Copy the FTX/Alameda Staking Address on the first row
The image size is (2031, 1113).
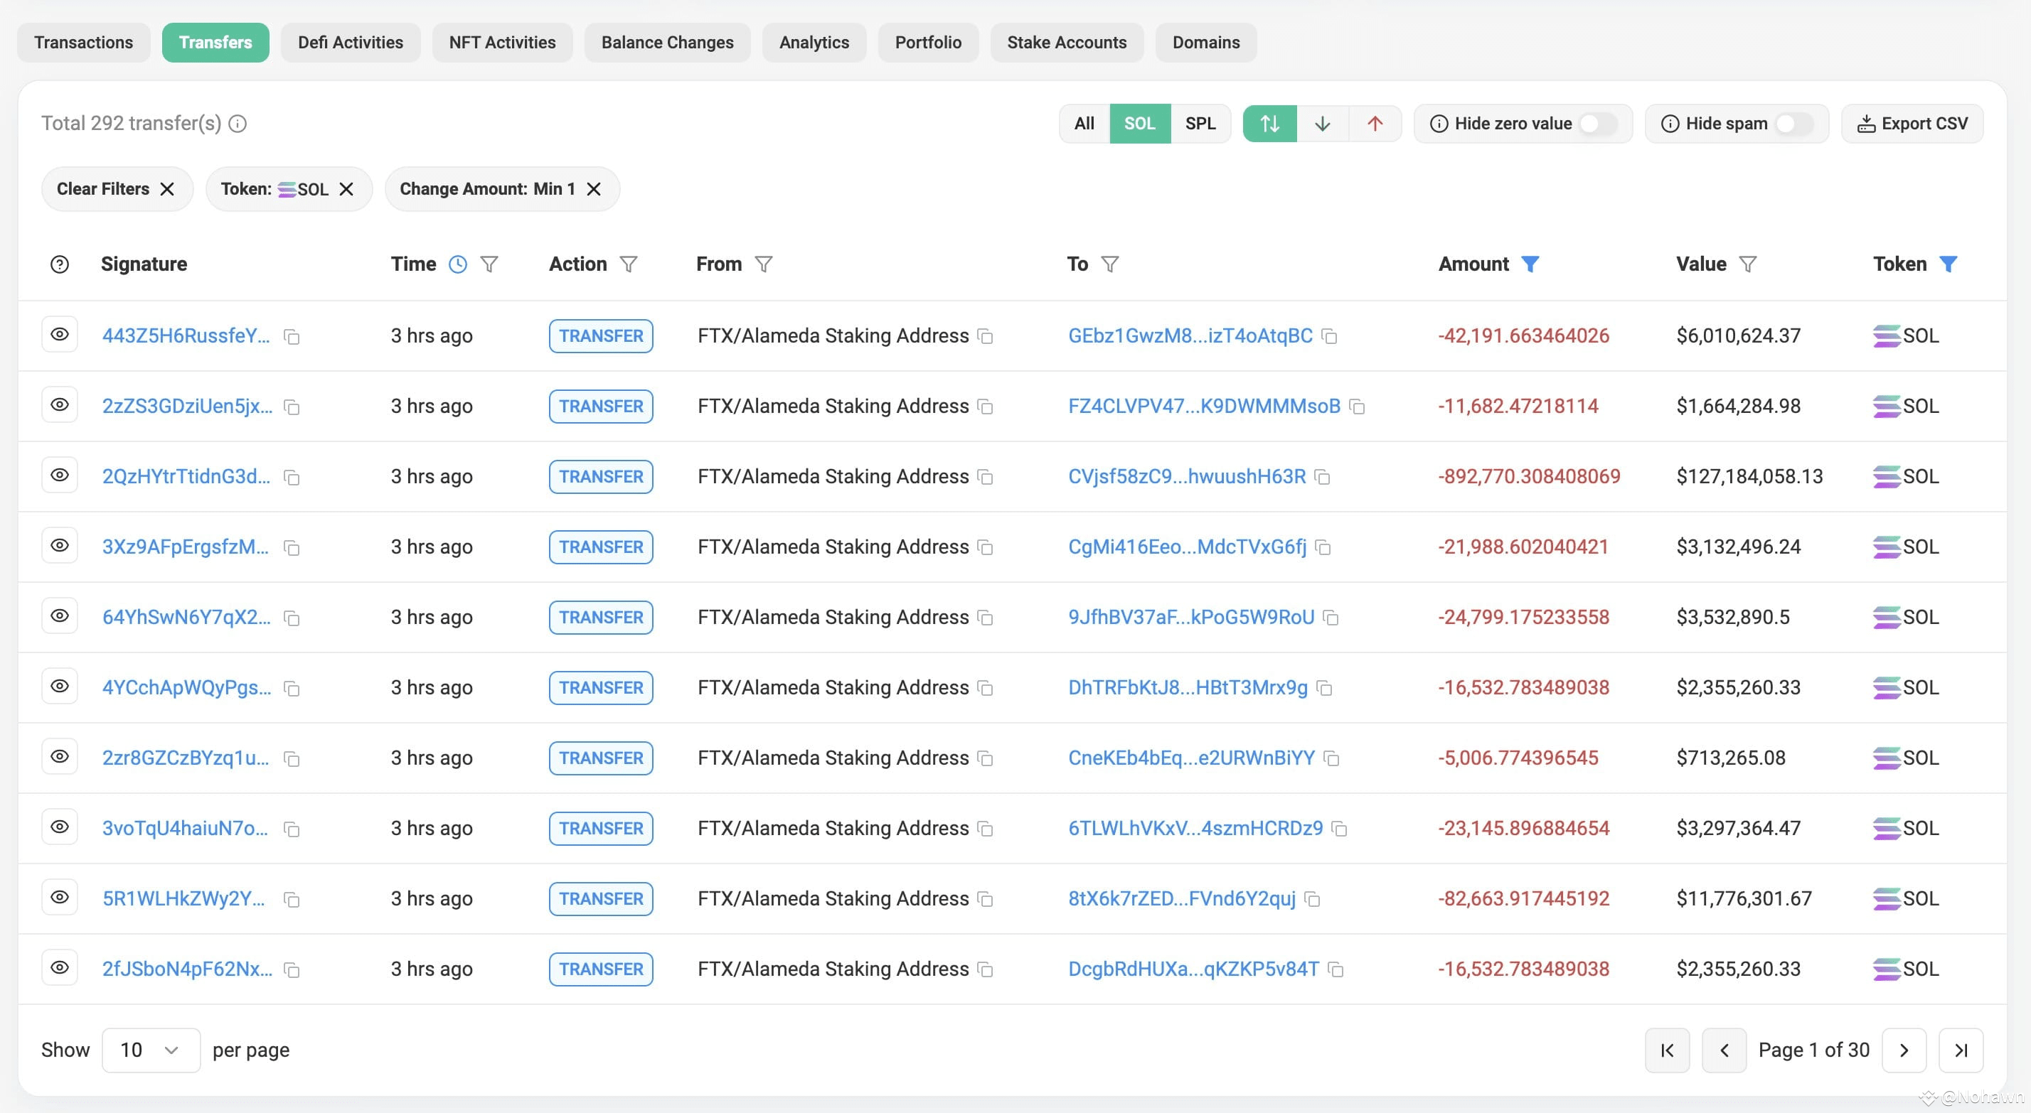pyautogui.click(x=986, y=337)
